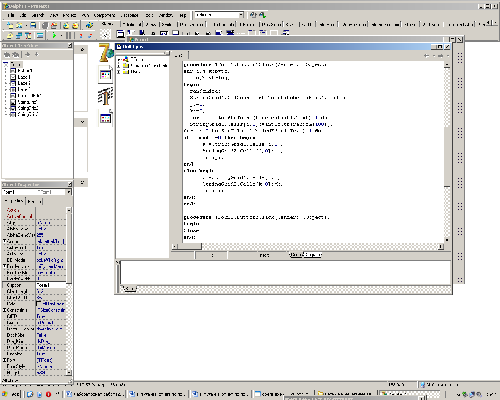Click Object TreeView move up arrow
The height and width of the screenshot is (400, 500).
coord(28,55)
